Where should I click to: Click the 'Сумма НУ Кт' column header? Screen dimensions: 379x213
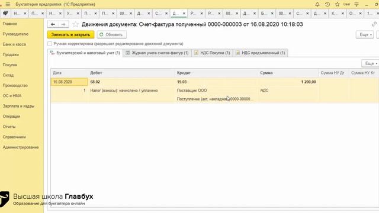364,73
